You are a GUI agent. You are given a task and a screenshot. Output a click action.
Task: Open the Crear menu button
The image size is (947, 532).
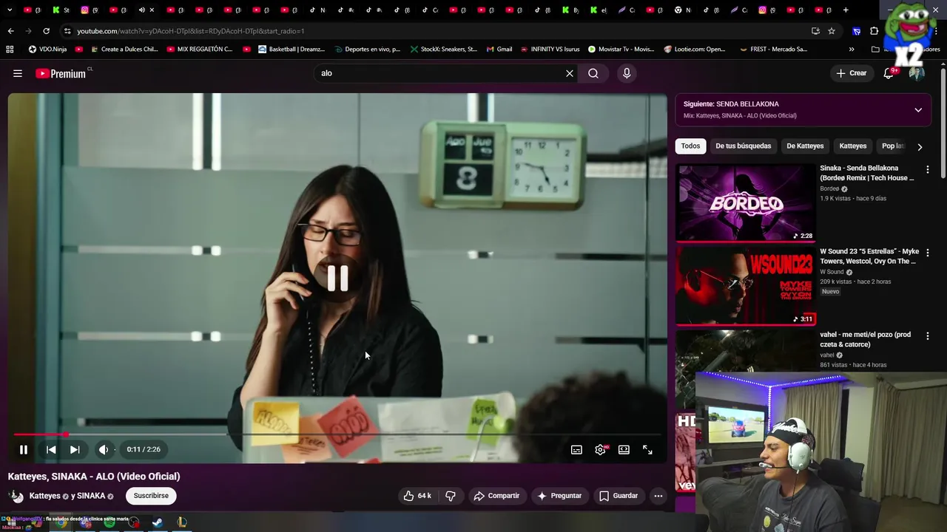[852, 73]
